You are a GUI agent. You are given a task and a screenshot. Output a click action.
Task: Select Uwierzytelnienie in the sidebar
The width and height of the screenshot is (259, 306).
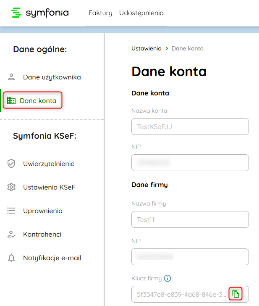point(49,164)
